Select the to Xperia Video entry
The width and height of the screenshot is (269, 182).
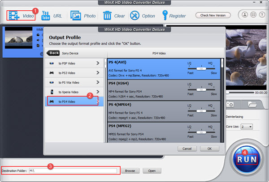(x=74, y=92)
